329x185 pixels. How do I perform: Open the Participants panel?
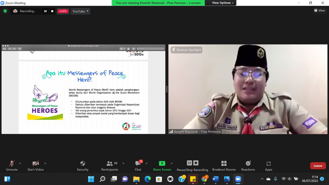click(x=110, y=164)
